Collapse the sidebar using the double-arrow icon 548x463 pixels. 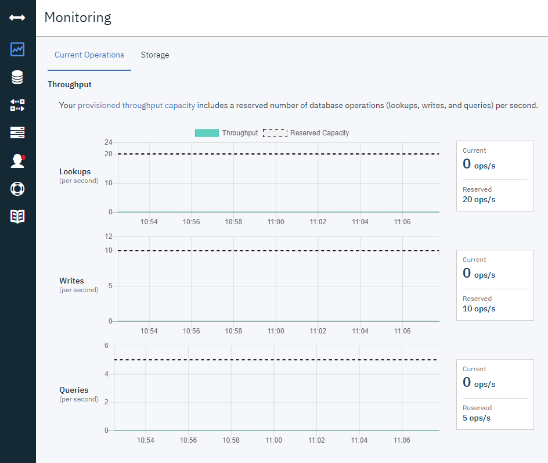click(17, 17)
